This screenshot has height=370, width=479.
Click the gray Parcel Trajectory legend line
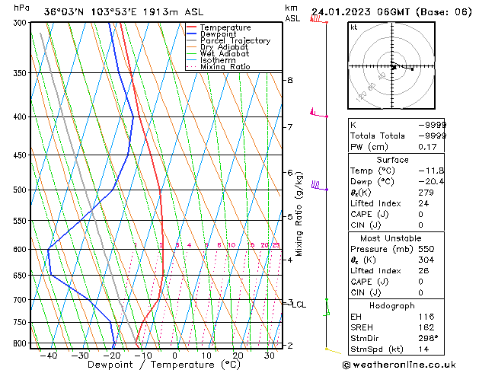[191, 40]
